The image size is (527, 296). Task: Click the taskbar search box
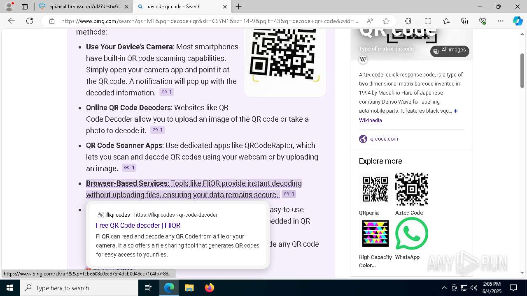point(79,288)
